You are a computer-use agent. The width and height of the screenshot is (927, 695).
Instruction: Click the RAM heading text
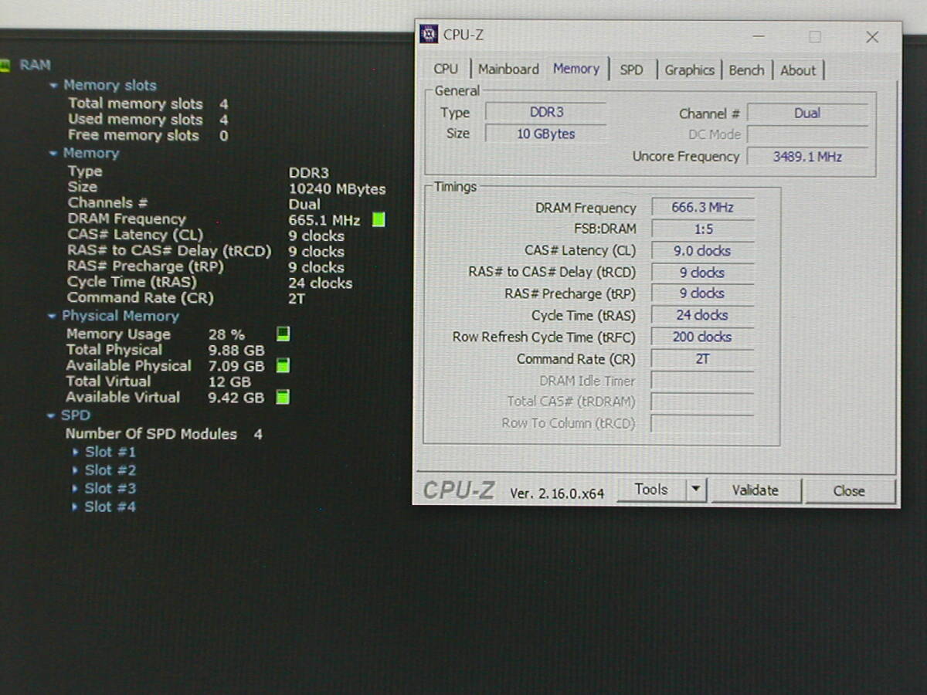[x=35, y=66]
